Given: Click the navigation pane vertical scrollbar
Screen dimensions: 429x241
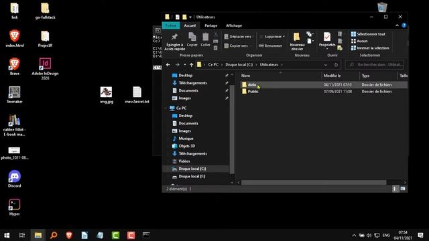Looking at the screenshot, I should pos(232,129).
